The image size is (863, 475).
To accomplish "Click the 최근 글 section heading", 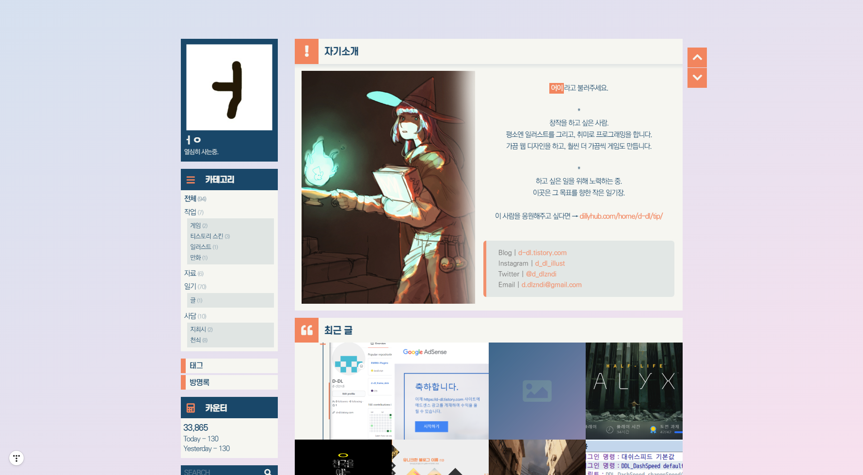I will point(338,330).
